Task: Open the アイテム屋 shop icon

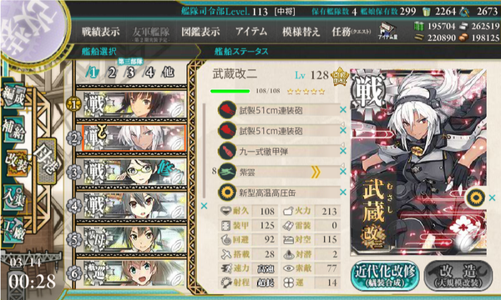Action: tap(387, 31)
